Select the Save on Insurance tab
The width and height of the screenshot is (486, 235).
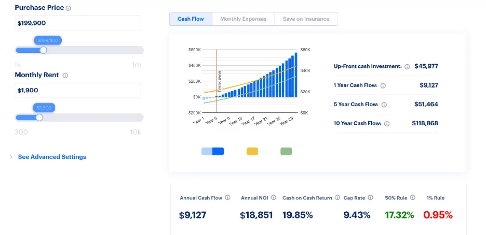(306, 19)
